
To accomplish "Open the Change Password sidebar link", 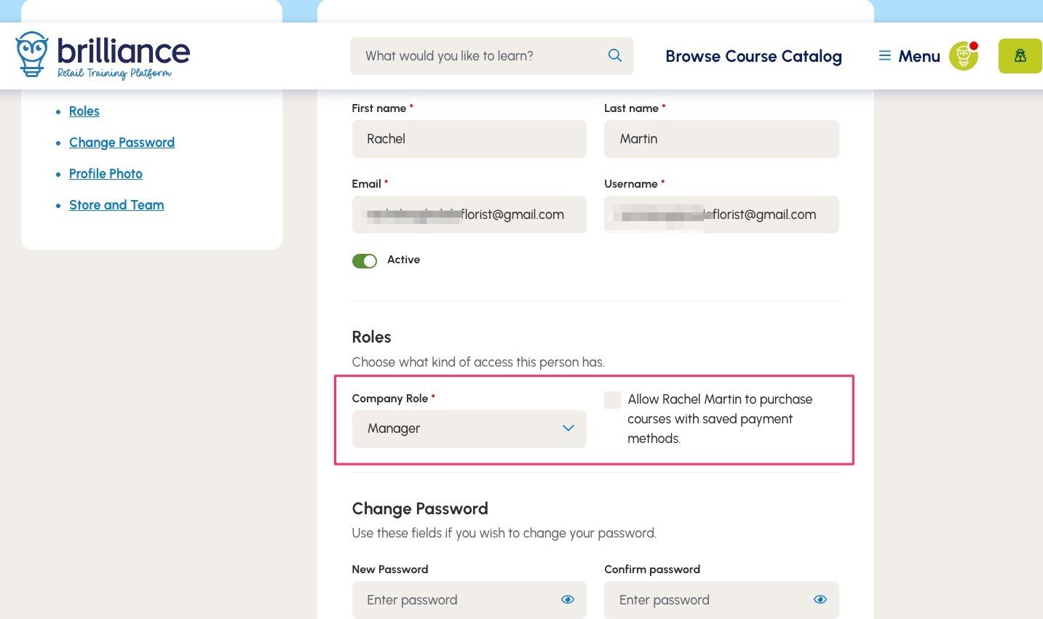I will [122, 143].
